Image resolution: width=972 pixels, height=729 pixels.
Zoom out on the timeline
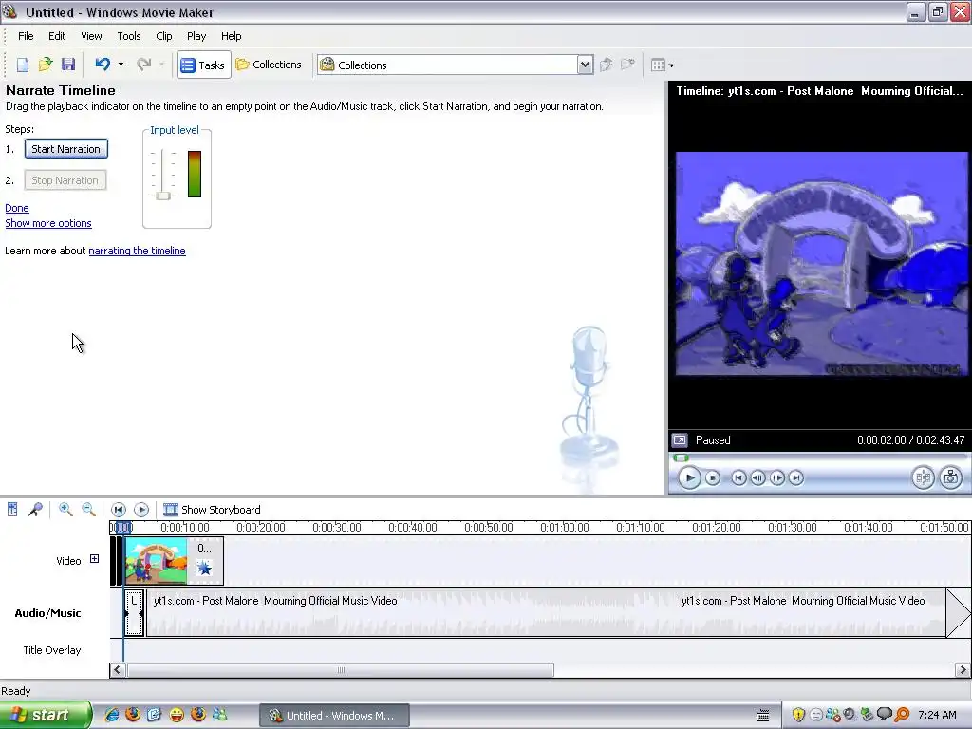coord(88,510)
